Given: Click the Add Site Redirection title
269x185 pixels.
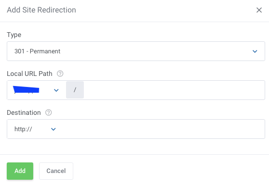Looking at the screenshot, I should pos(41,10).
